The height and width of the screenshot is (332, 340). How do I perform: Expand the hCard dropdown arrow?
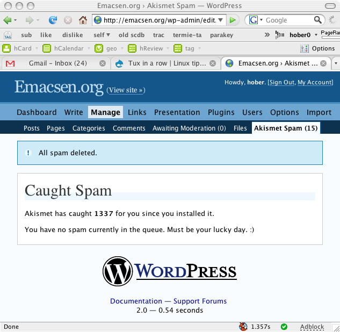click(x=37, y=48)
